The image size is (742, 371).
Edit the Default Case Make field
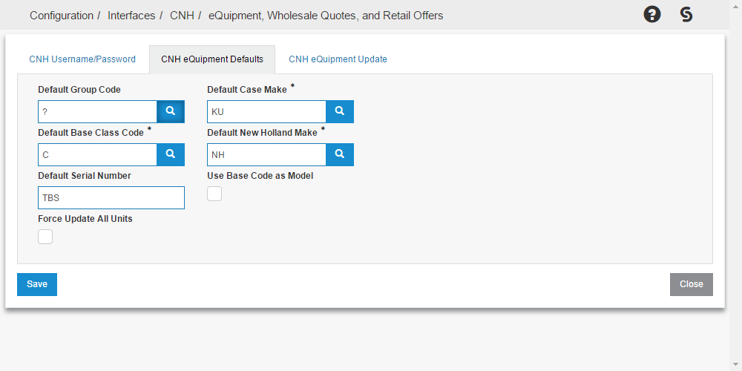(266, 112)
